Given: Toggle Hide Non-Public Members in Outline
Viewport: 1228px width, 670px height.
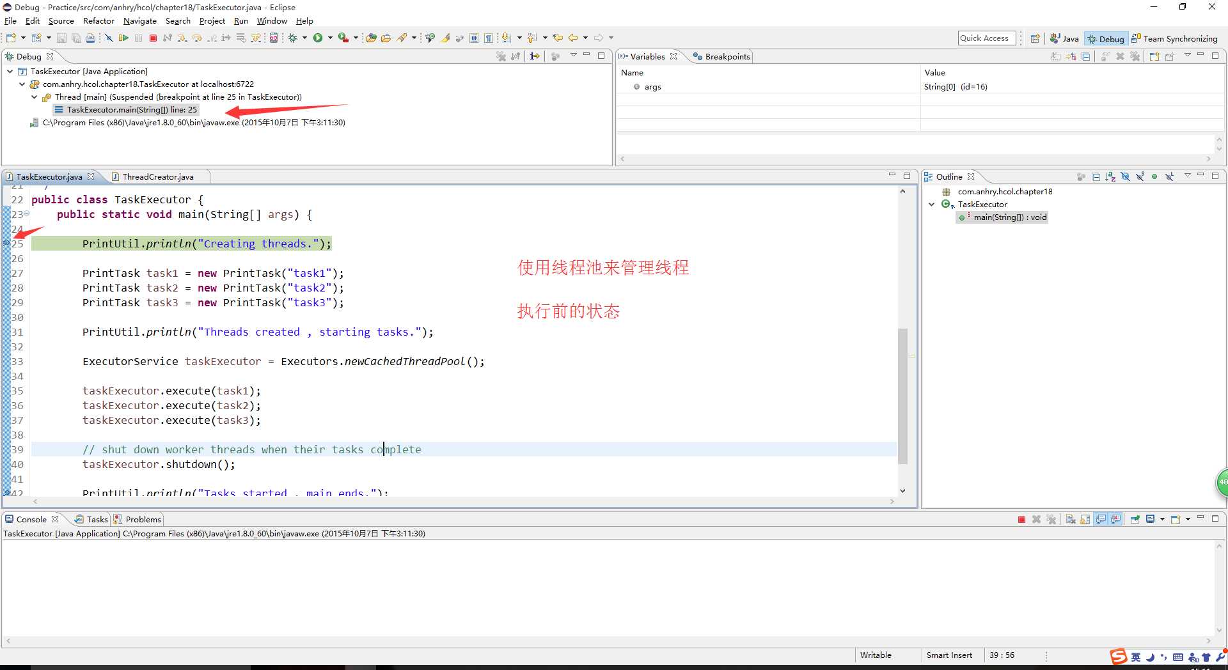Looking at the screenshot, I should 1154,176.
